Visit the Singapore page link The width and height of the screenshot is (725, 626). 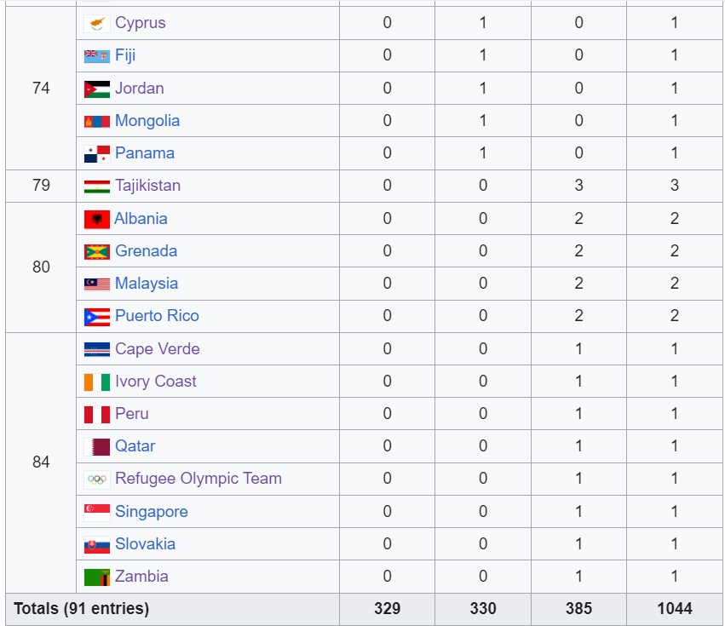151,512
